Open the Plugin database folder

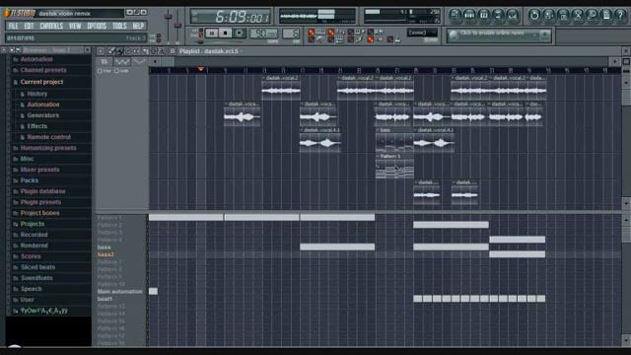click(42, 191)
